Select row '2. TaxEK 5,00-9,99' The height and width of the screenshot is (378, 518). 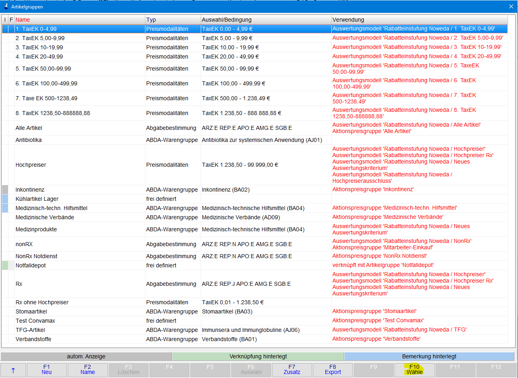point(255,38)
